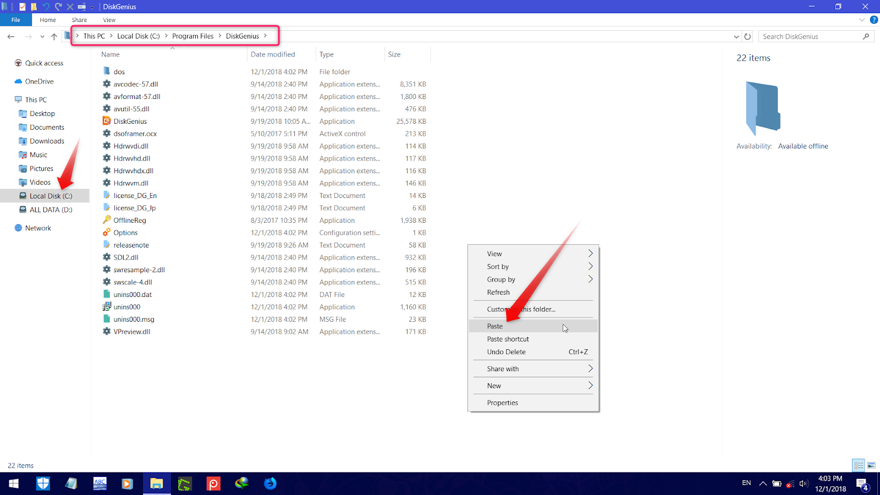
Task: Select the dsoframer.ocx file
Action: pyautogui.click(x=135, y=134)
